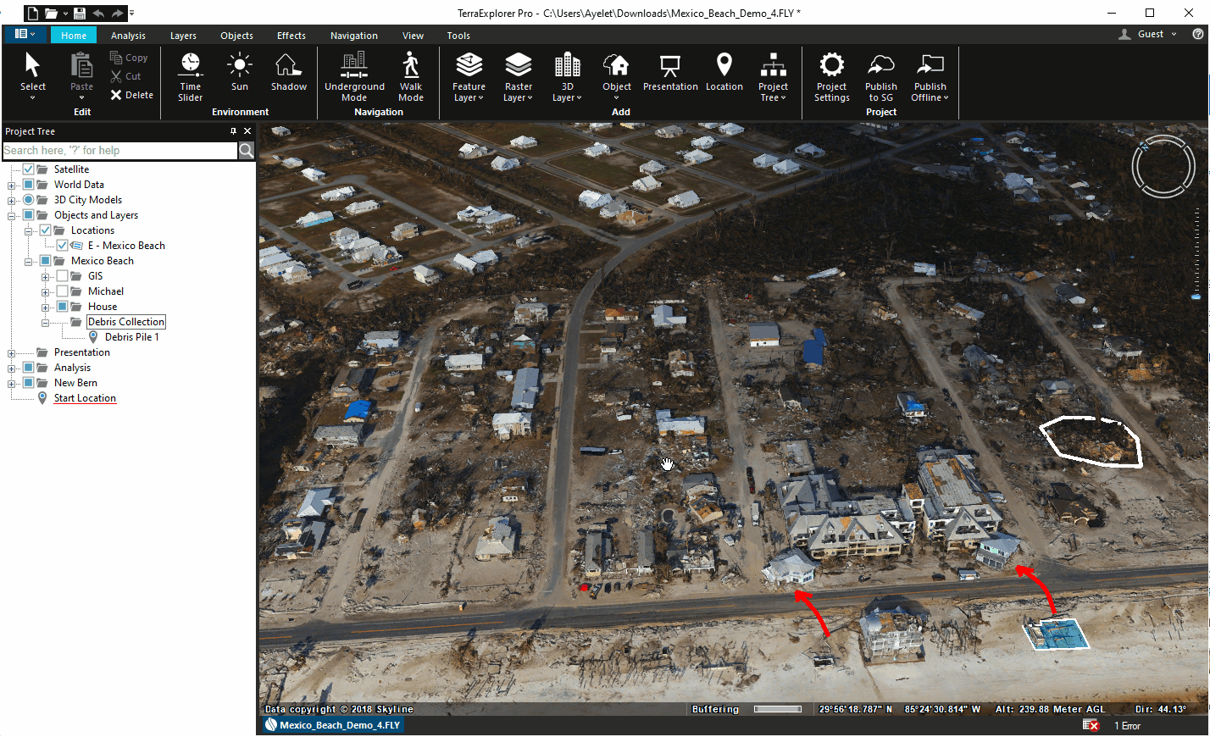1210x737 pixels.
Task: Toggle the House folder checkbox
Action: [62, 307]
